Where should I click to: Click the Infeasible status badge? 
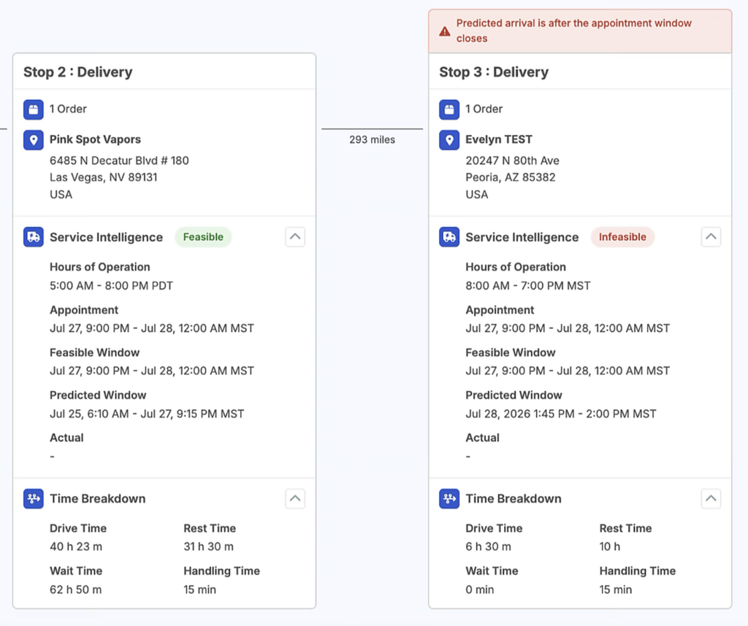pos(622,237)
